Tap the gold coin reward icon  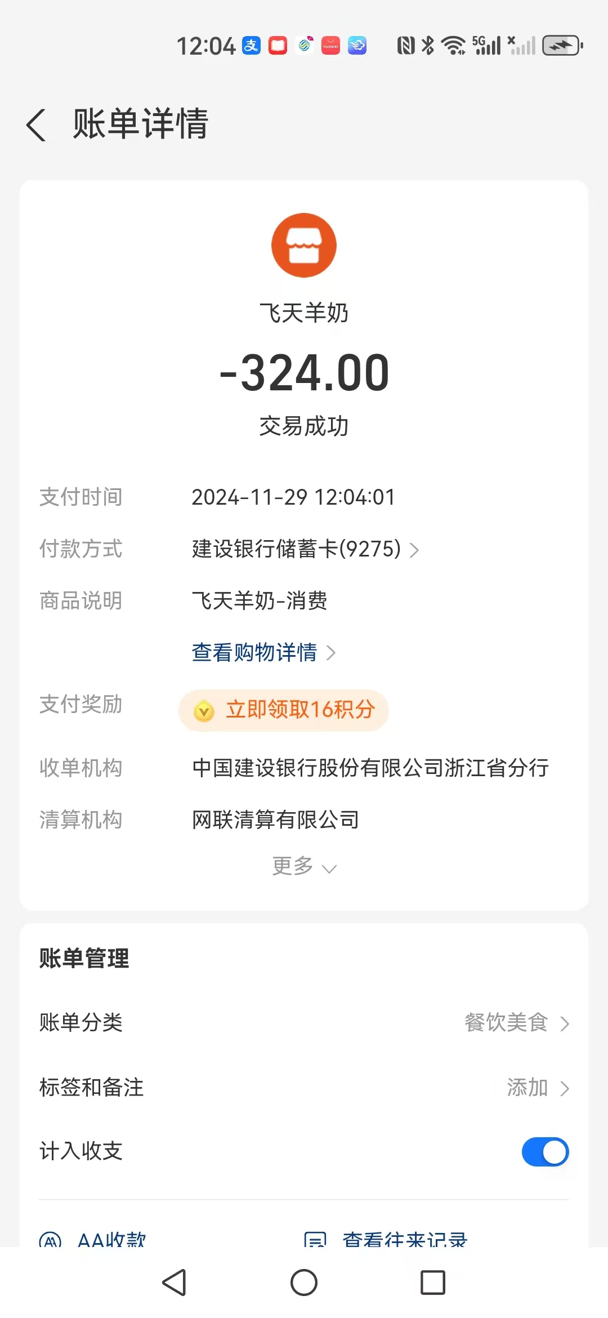(x=204, y=711)
